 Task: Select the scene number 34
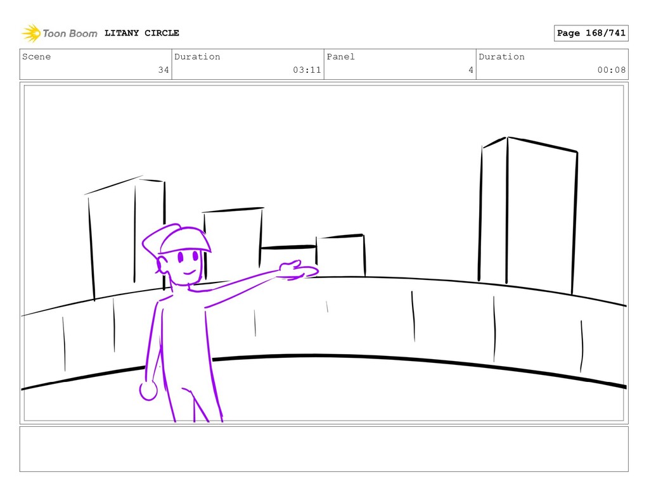coord(164,70)
